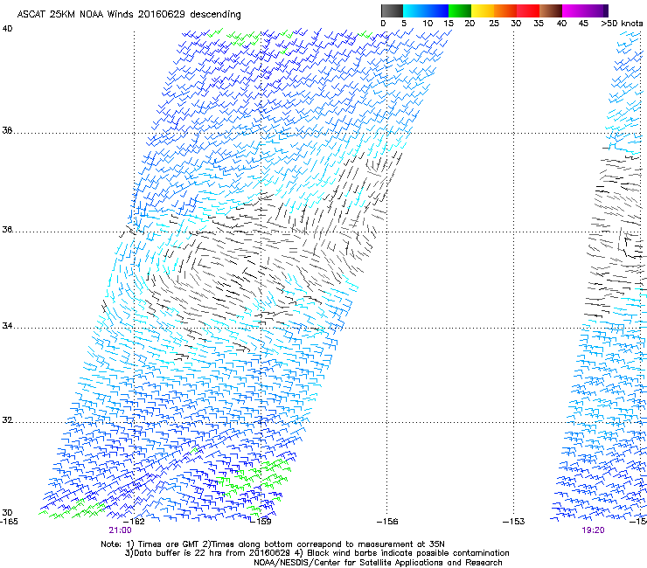Click the longitude label '-165'
The image size is (647, 568).
click(9, 522)
